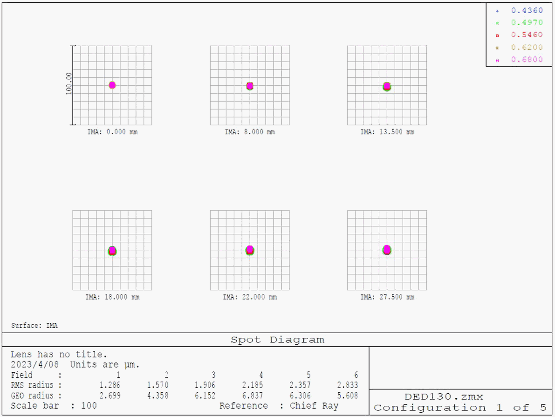This screenshot has height=417, width=555.
Task: Select the spot at IMA 27.500 mm
Action: (387, 250)
